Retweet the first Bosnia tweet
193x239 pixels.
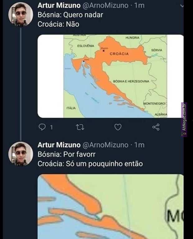(79, 127)
